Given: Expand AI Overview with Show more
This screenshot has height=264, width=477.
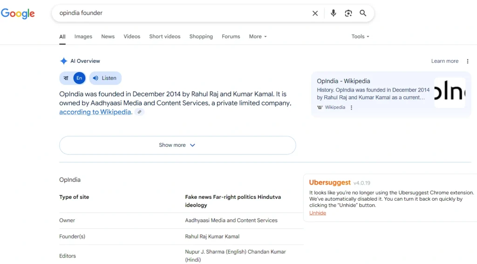Looking at the screenshot, I should pos(177,145).
